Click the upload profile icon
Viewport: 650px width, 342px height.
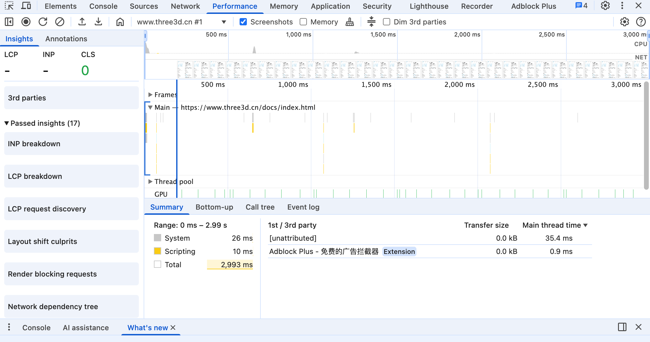pos(82,22)
